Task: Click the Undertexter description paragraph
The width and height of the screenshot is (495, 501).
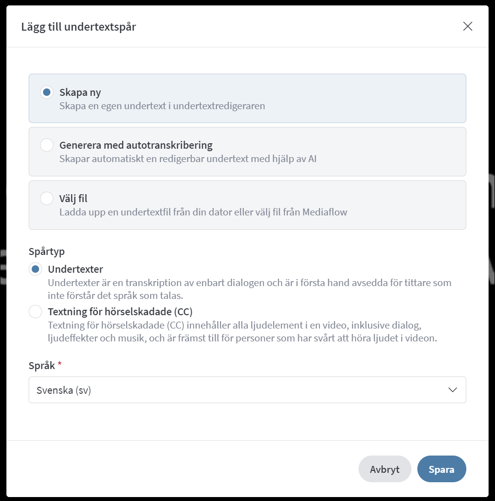Action: 250,289
